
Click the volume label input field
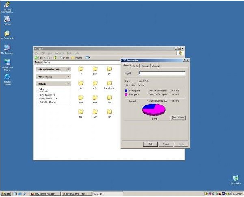coord(162,73)
